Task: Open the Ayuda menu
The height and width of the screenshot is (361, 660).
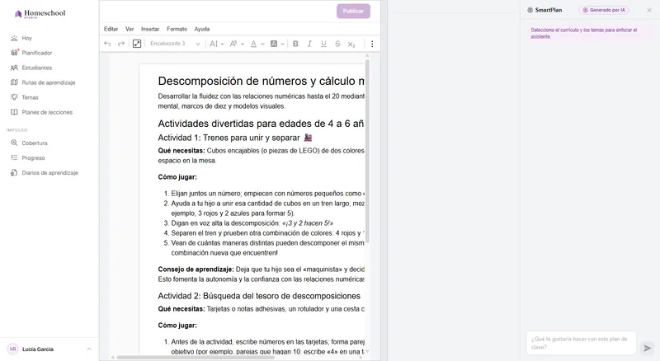Action: click(x=202, y=29)
